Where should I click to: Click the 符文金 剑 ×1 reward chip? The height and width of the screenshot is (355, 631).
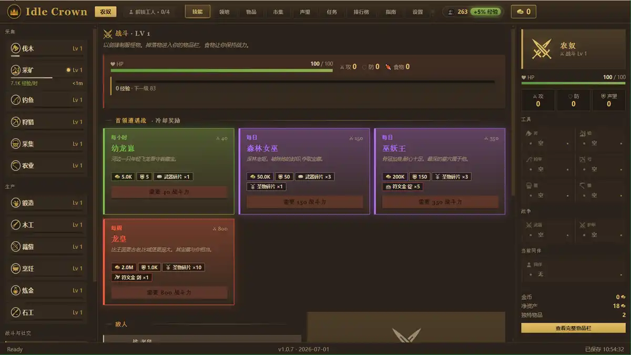coord(132,277)
